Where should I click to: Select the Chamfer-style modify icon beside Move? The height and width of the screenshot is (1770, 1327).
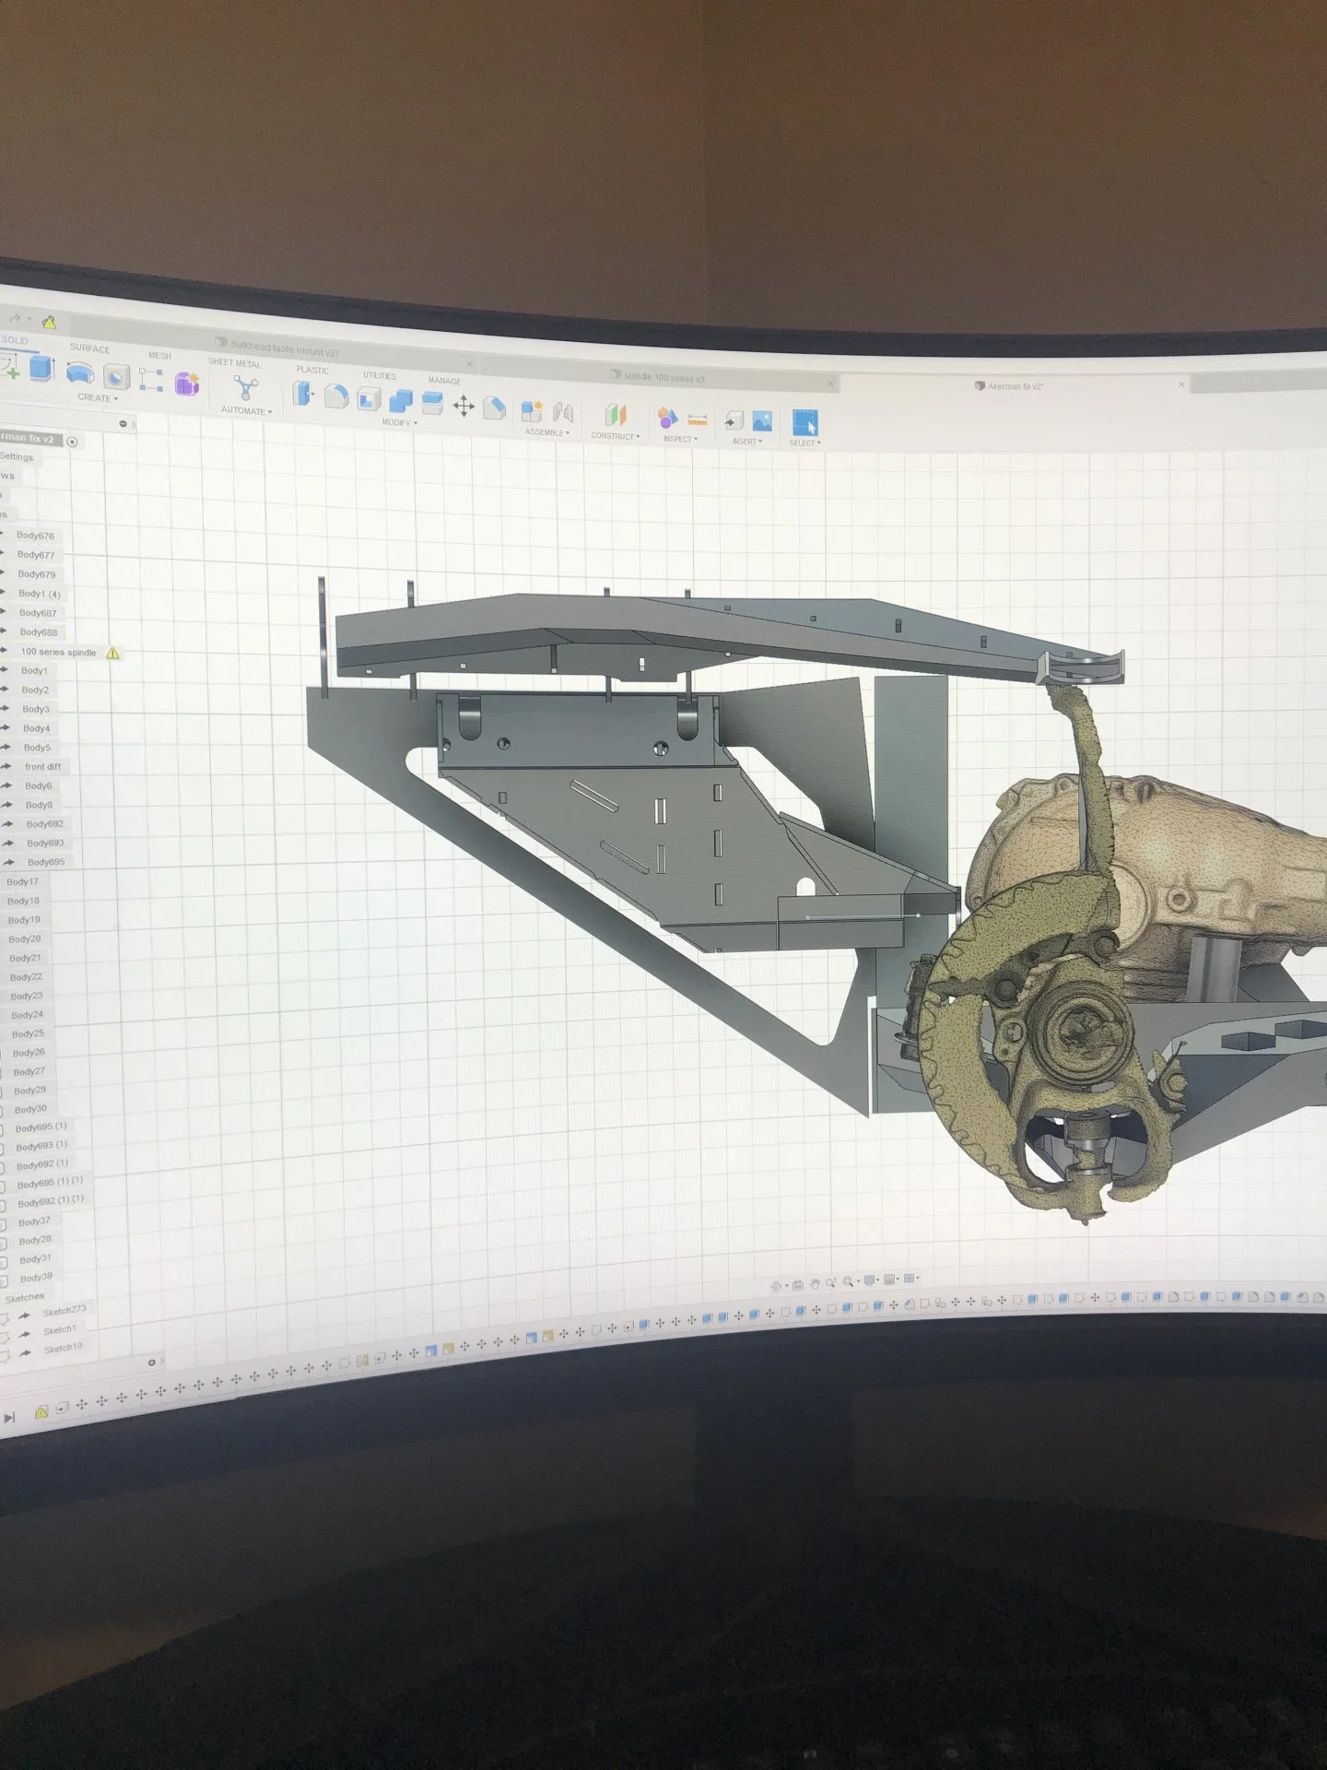click(495, 407)
